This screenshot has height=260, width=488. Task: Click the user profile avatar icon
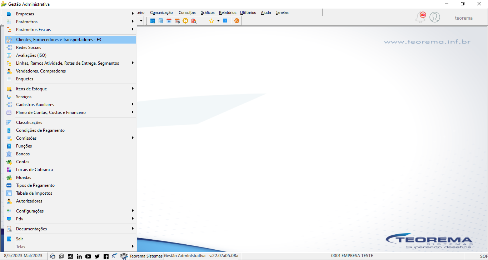(x=435, y=17)
